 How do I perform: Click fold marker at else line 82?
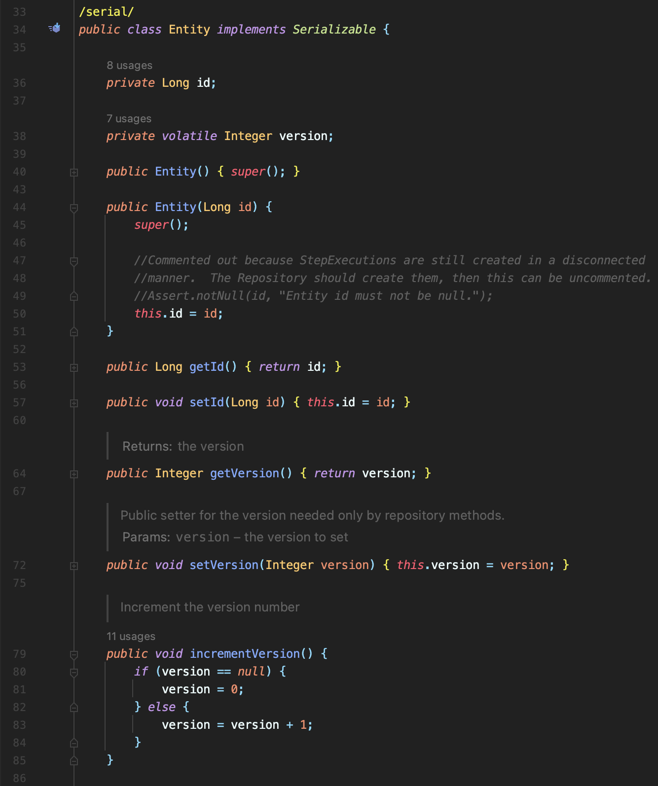74,707
